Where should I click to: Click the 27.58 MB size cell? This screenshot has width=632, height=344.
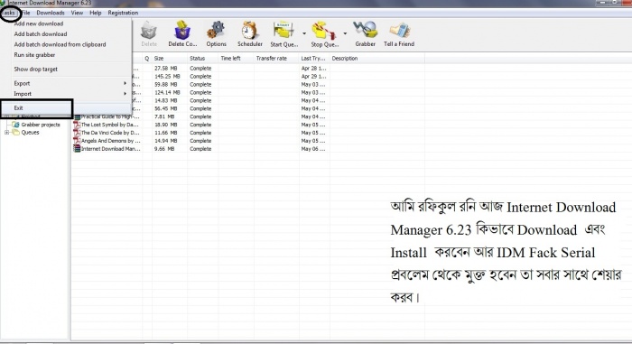(165, 69)
